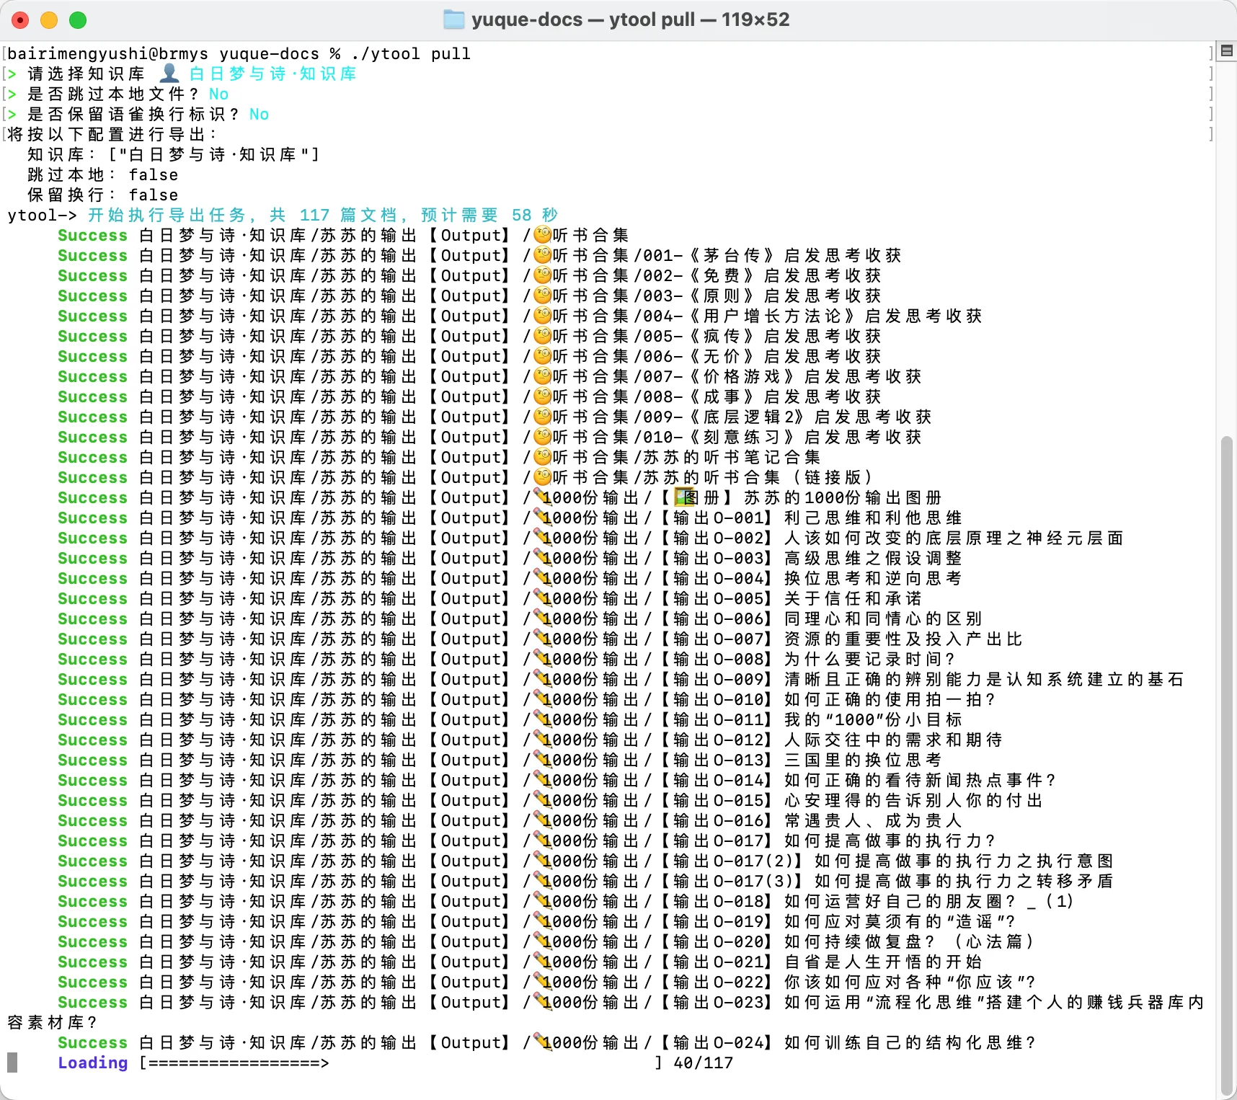Click the row 【输出O-016】常遇贵人、成为贵人
The height and width of the screenshot is (1100, 1237).
[510, 820]
